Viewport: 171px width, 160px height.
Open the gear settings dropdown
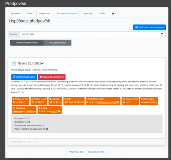click(x=114, y=14)
